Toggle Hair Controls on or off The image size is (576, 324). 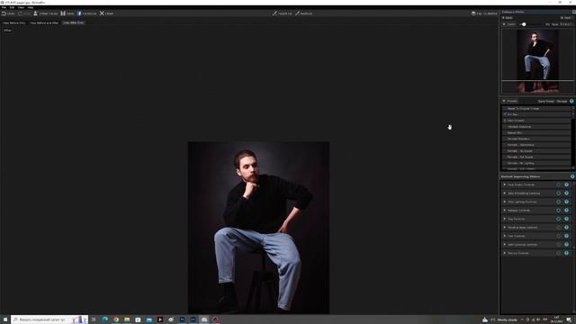[x=558, y=236]
